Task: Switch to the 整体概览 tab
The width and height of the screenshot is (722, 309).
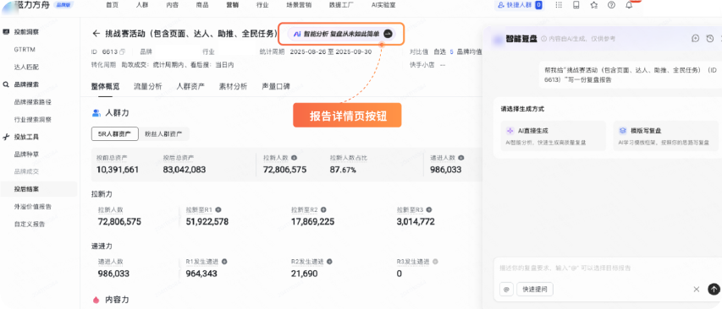Action: pyautogui.click(x=106, y=86)
